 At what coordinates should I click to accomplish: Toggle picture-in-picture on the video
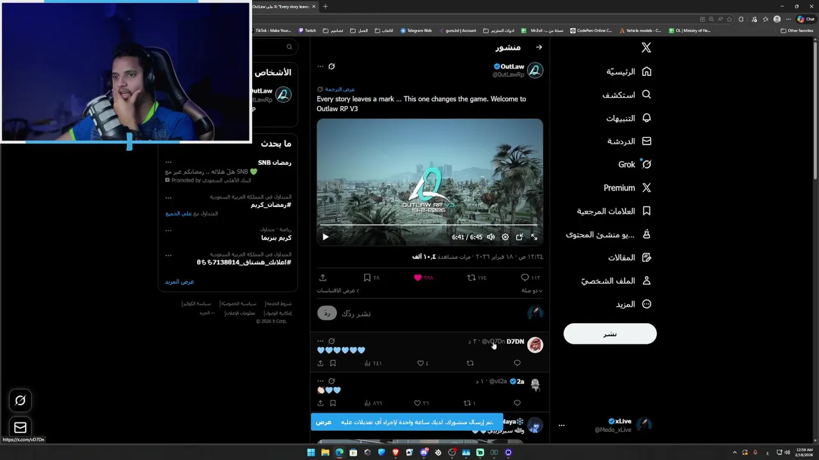520,237
